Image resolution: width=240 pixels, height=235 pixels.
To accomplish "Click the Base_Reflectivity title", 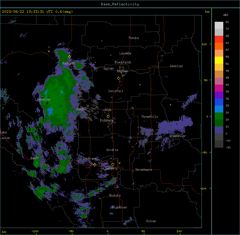I will tap(120, 4).
